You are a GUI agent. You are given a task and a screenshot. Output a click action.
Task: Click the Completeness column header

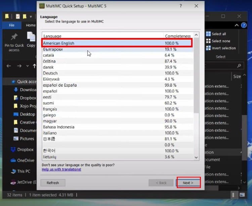click(178, 36)
